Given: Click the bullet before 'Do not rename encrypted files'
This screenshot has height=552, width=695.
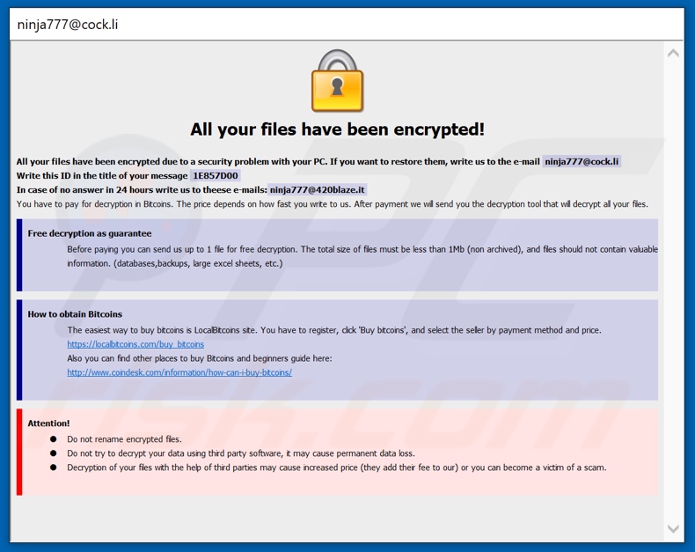Looking at the screenshot, I should (x=54, y=439).
